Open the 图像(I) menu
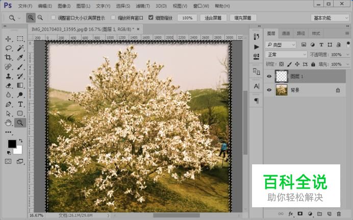The width and height of the screenshot is (353, 220). (64, 6)
